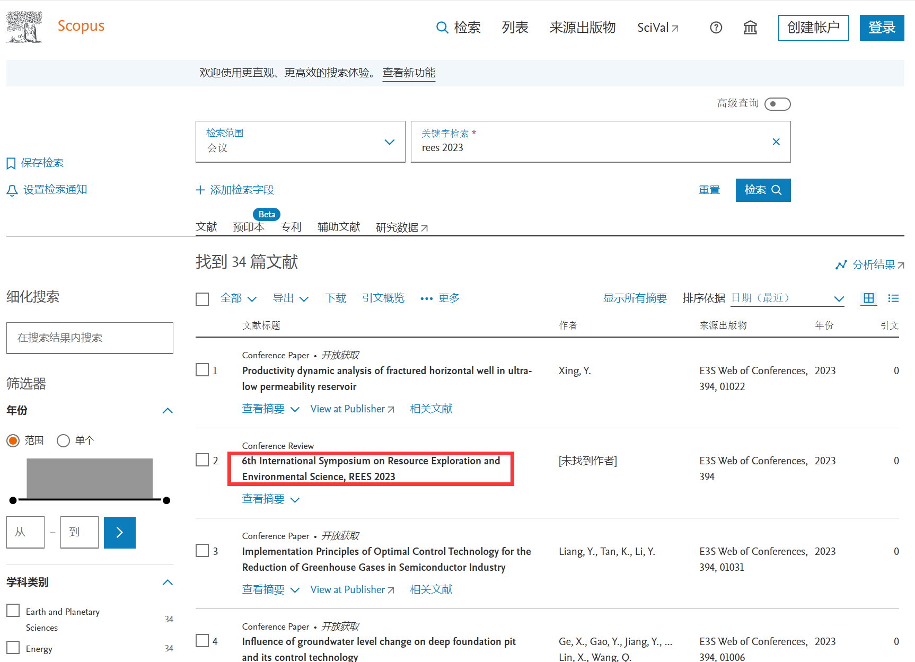Open 相关文献 for the Liang, Y. paper

[x=431, y=589]
